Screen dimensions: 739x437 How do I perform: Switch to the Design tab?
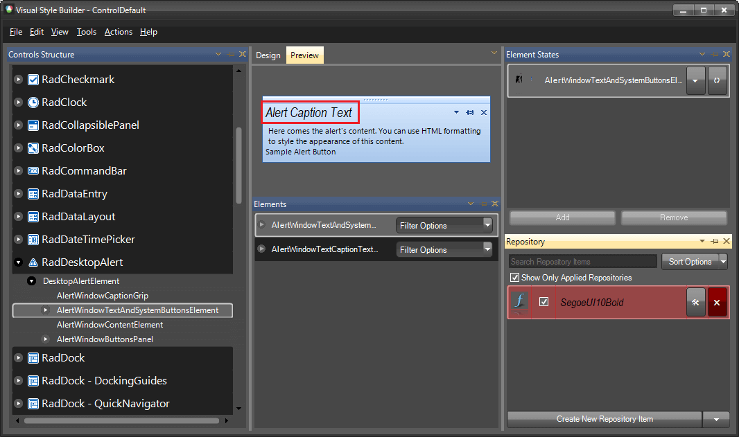point(268,55)
